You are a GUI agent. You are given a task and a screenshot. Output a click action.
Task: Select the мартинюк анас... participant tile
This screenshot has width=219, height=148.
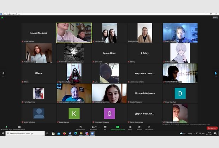(145, 73)
